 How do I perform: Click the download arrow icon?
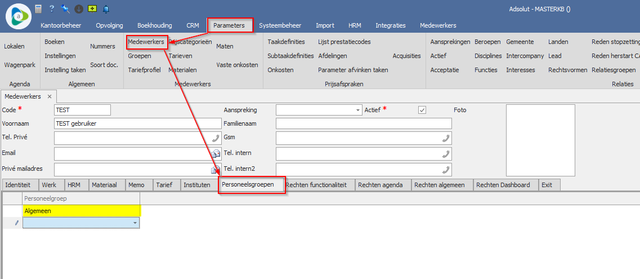79,8
